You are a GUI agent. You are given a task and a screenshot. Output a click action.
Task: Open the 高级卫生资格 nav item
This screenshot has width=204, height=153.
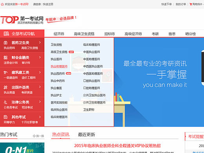84,34
